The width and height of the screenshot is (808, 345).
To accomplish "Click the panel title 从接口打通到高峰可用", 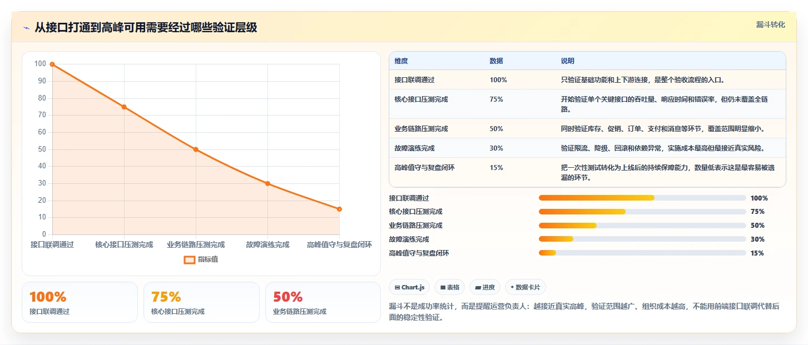I will (x=146, y=28).
